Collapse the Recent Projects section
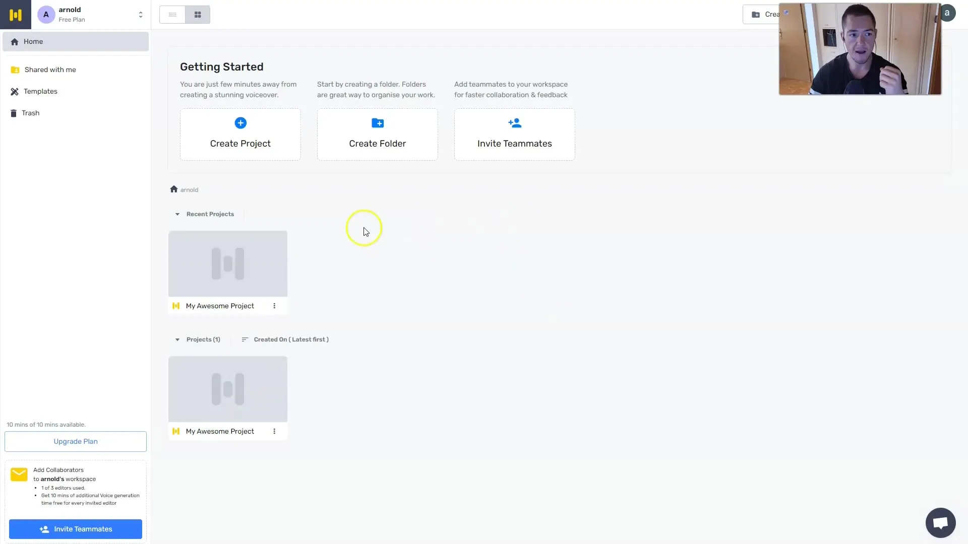Viewport: 968px width, 544px height. point(177,214)
